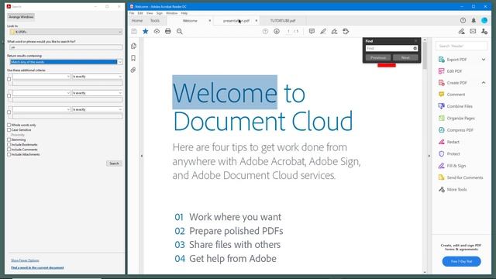Open attachments paperclip panel icon

(133, 70)
